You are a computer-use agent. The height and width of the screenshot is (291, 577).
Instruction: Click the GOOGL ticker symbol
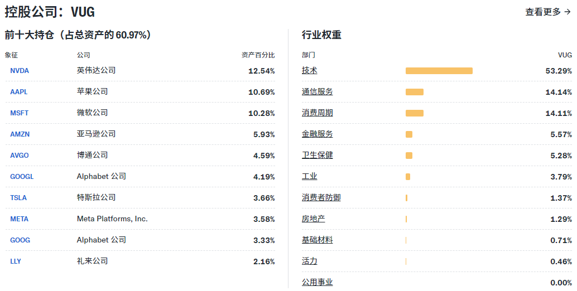pyautogui.click(x=22, y=177)
